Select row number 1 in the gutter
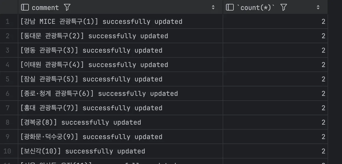Viewport: 342px width, 164px height. point(7,22)
